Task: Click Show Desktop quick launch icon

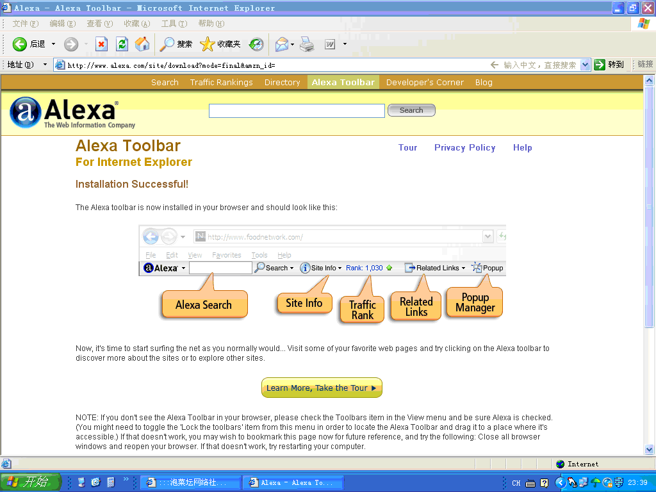Action: (81, 482)
